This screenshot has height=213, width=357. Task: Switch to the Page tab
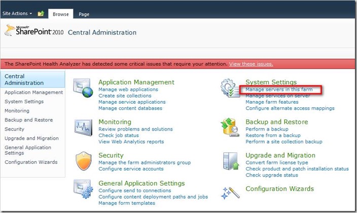point(84,14)
